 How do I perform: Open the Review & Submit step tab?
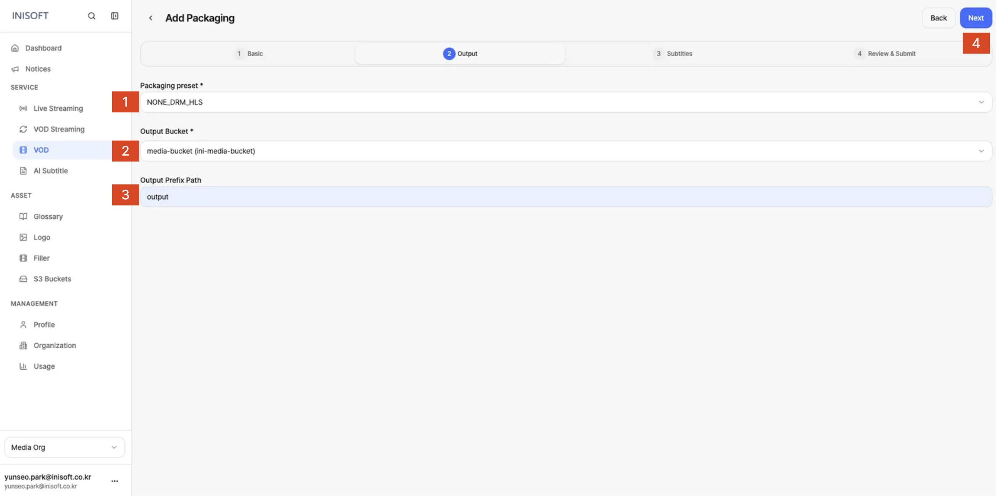point(885,53)
